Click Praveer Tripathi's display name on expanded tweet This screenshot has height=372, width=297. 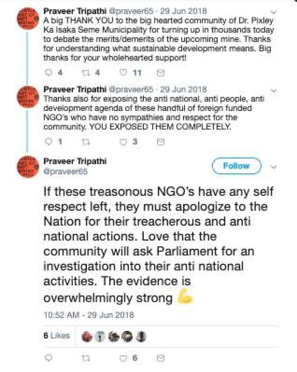pos(75,161)
